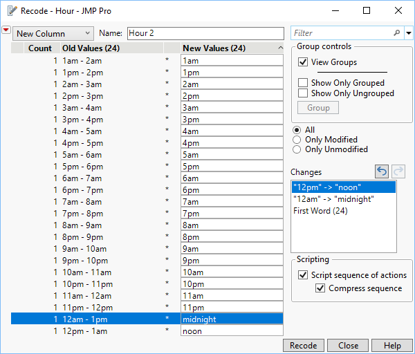Toggle Script sequence of actions checkbox
This screenshot has height=354, width=415.
pos(303,275)
